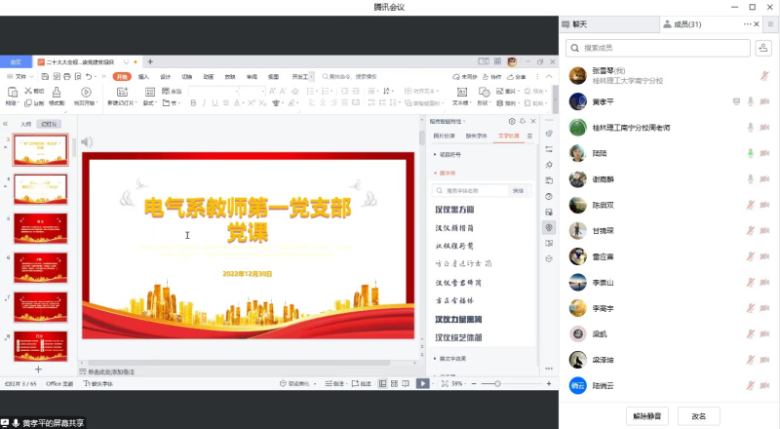Click the 格式刷 format painter icon

[56, 94]
